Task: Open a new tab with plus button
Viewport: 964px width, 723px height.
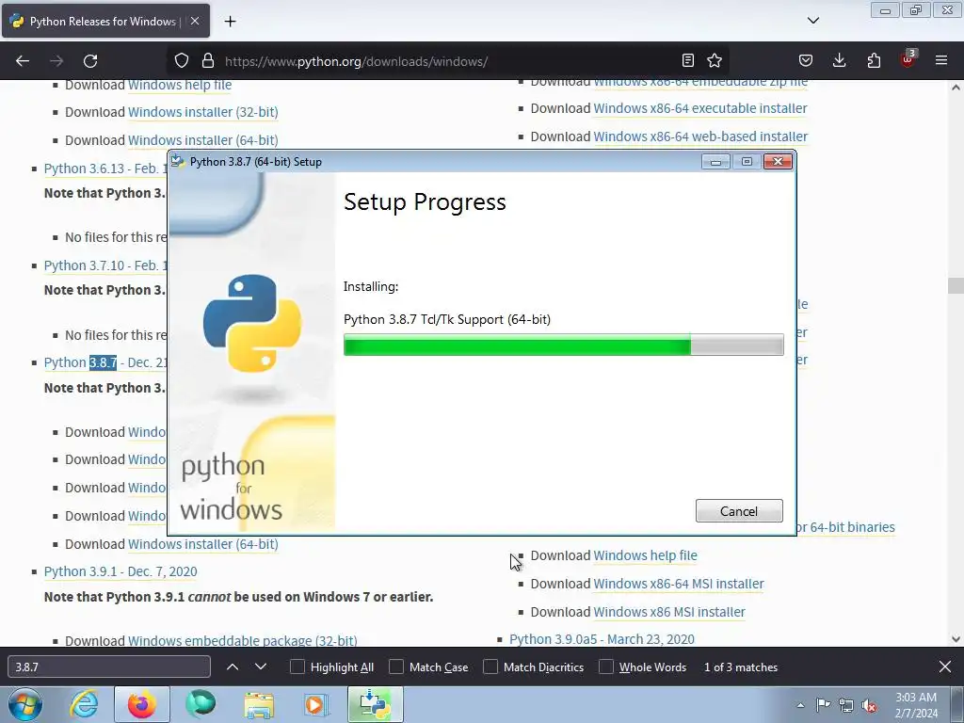Action: pyautogui.click(x=230, y=22)
